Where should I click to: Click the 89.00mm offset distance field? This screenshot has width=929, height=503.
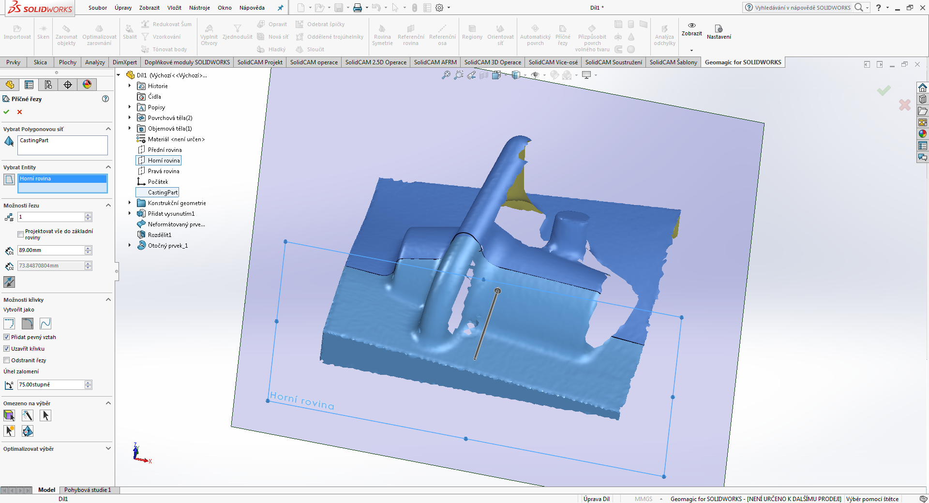pos(51,251)
